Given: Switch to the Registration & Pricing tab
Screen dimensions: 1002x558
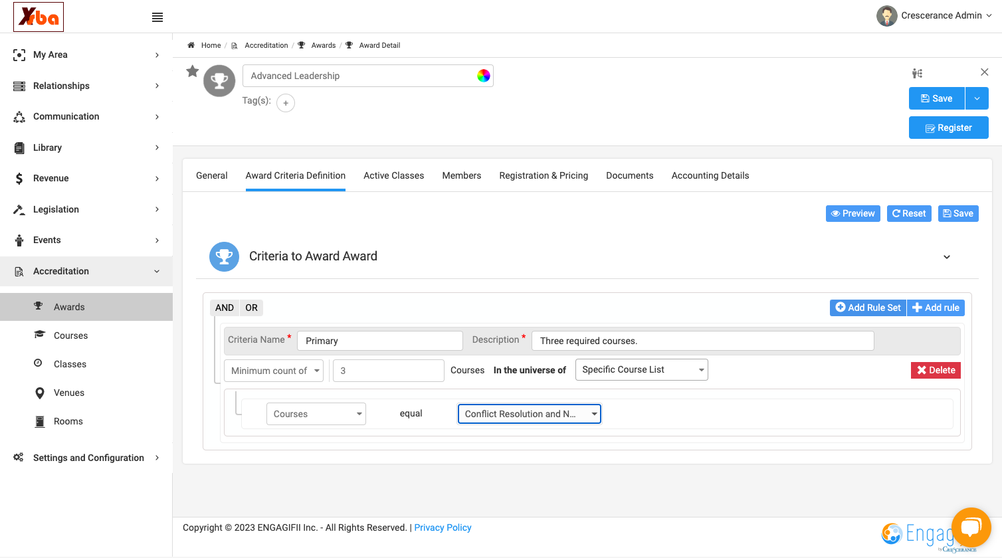Looking at the screenshot, I should [544, 175].
